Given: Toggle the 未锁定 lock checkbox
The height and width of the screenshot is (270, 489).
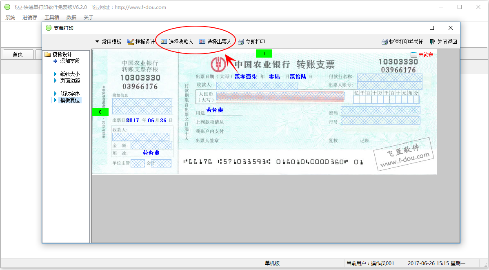Looking at the screenshot, I should click(414, 55).
